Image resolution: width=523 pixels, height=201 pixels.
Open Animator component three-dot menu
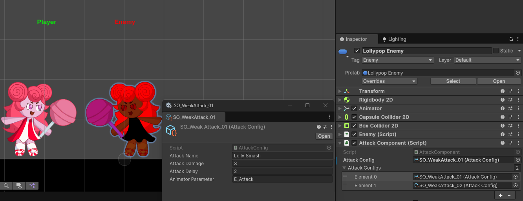518,109
